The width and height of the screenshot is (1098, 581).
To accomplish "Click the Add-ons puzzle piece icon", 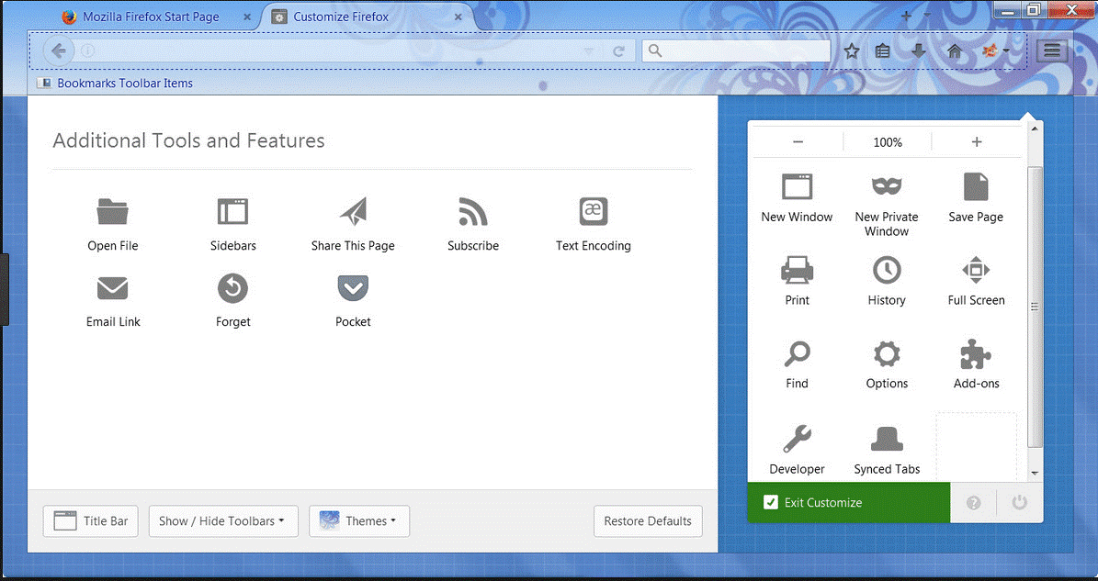I will coord(976,353).
